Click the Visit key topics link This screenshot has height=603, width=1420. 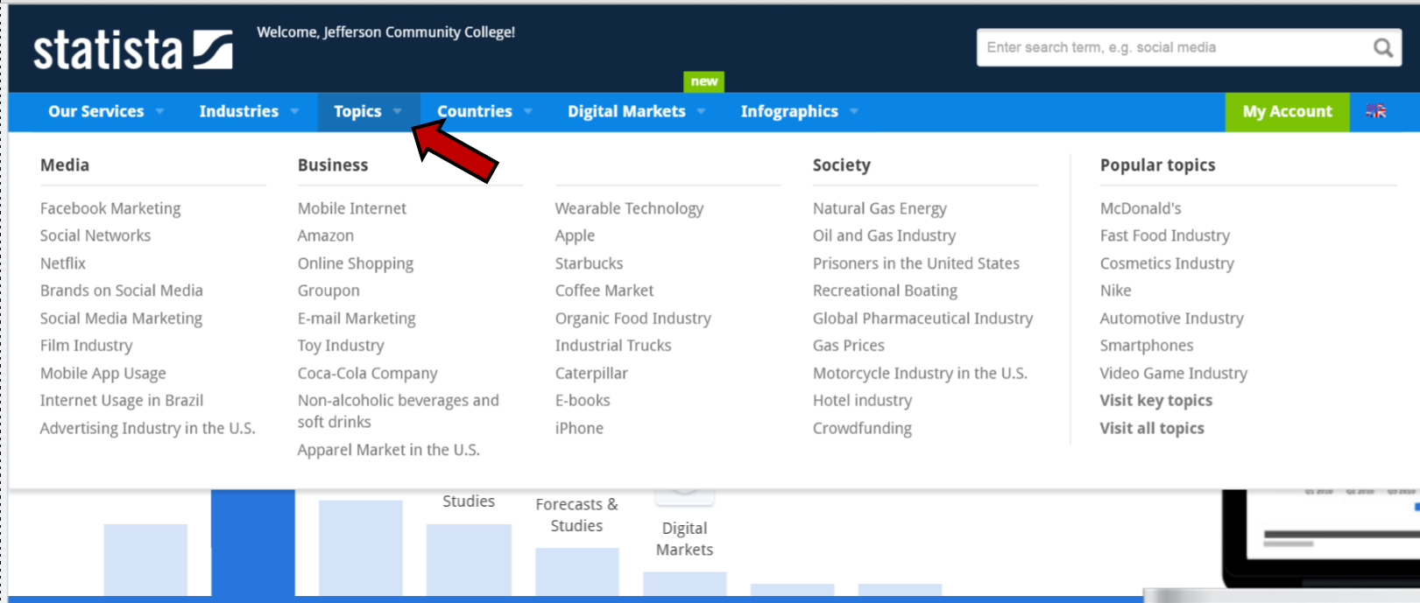click(x=1156, y=400)
